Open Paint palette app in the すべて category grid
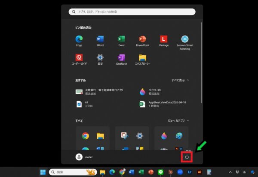 pyautogui.click(x=179, y=136)
